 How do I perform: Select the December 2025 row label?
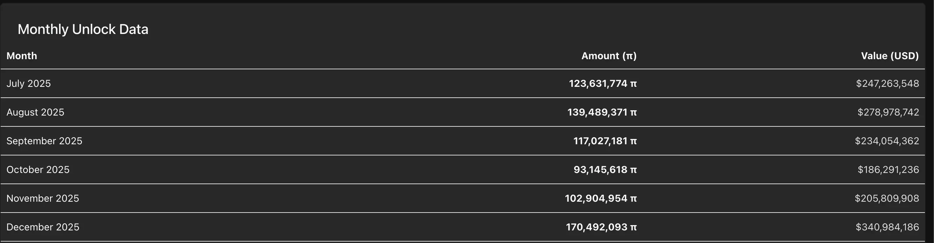[x=43, y=227]
